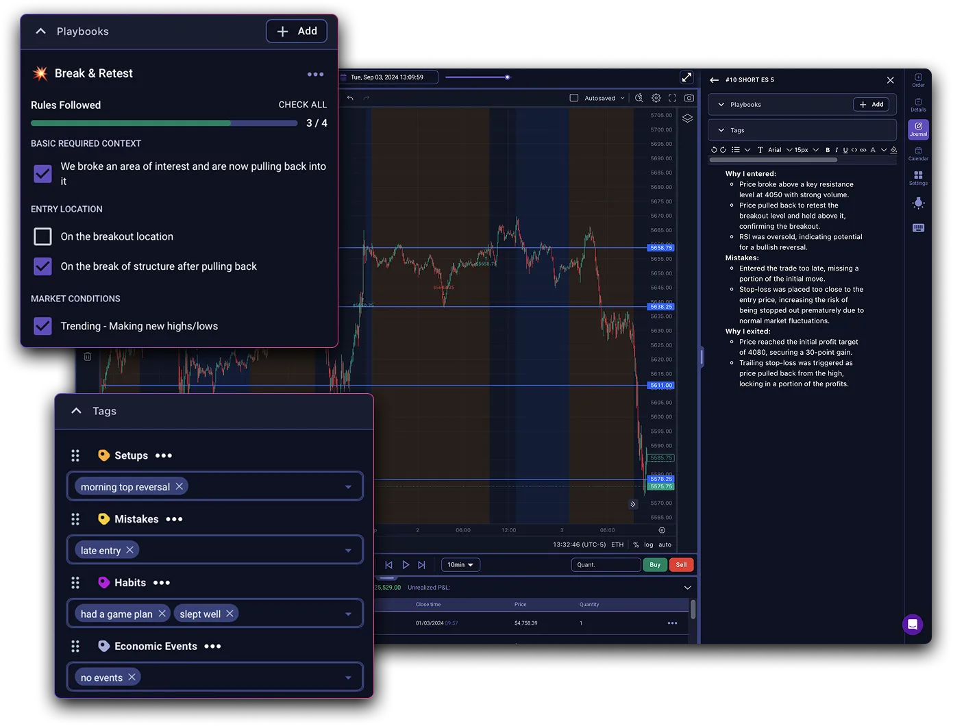Remove the 'late entry' tag
Screen dimensions: 953x726
130,550
